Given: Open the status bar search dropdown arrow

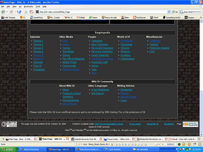Looking at the screenshot, I should click(82, 144).
